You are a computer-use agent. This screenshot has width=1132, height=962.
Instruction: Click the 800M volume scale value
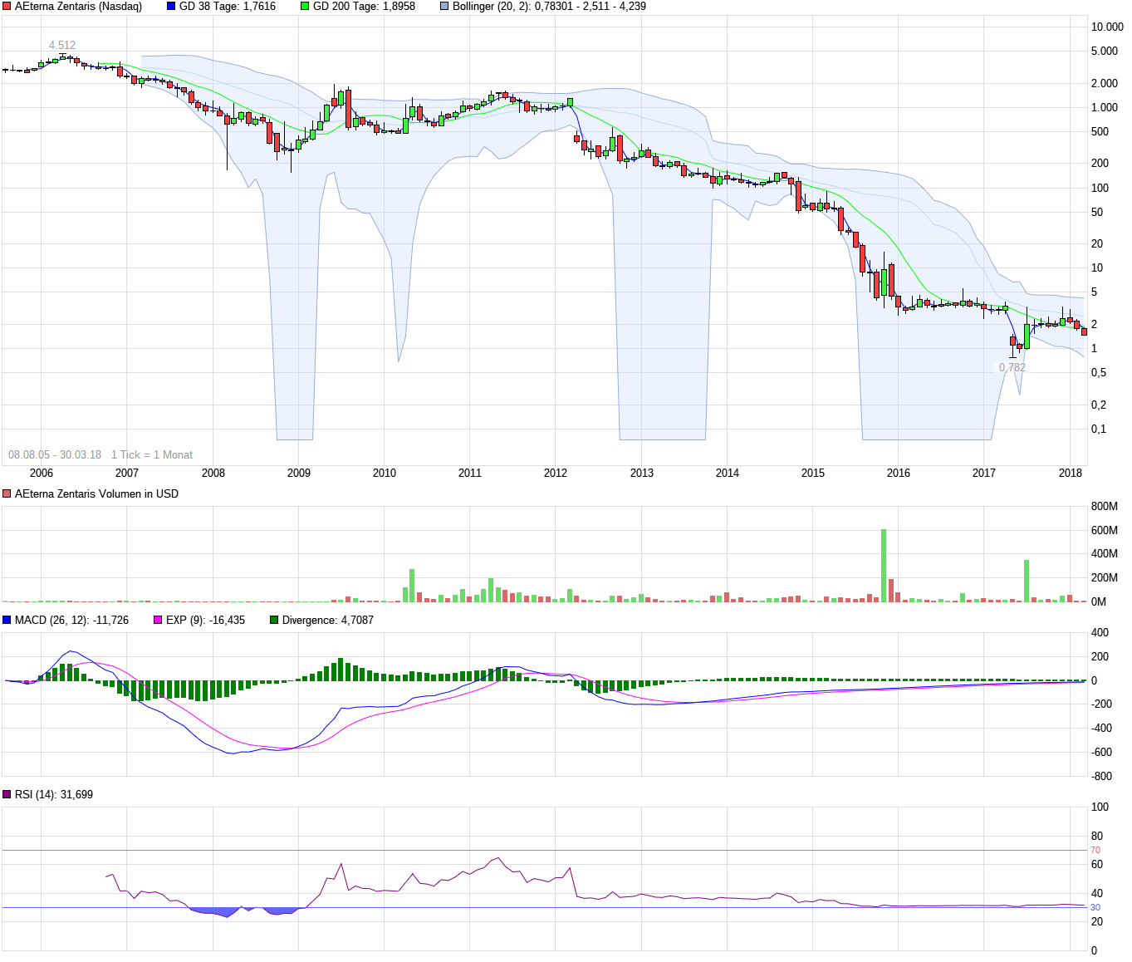(x=1105, y=506)
